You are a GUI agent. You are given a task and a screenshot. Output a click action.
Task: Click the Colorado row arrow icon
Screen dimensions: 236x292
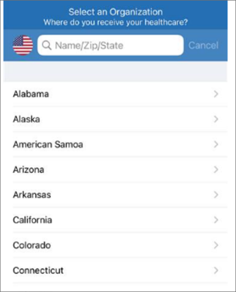coord(216,245)
